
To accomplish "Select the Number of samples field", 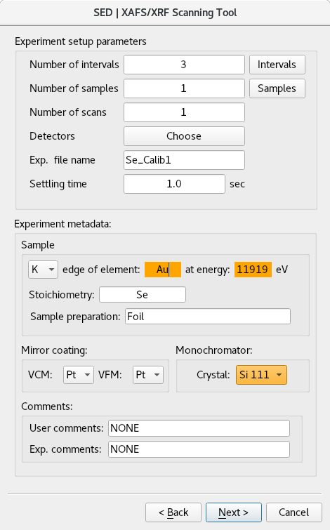I will 184,88.
